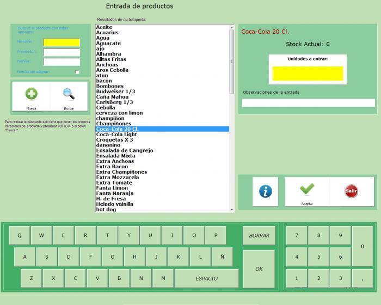Select Acuarius in the results list
The image size is (381, 305).
pos(162,33)
